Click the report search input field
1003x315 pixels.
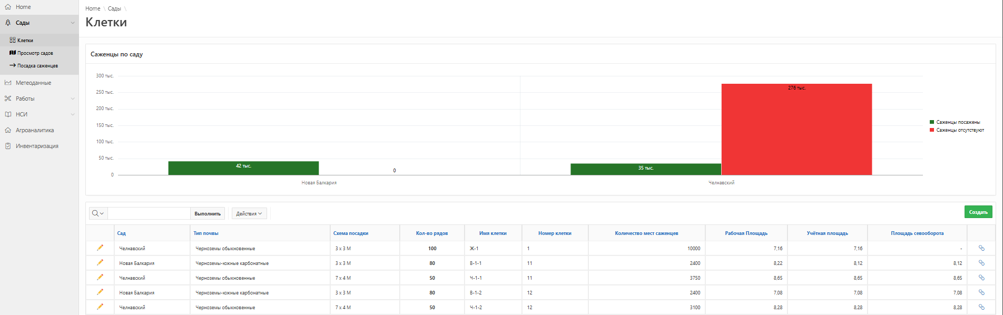coord(149,213)
